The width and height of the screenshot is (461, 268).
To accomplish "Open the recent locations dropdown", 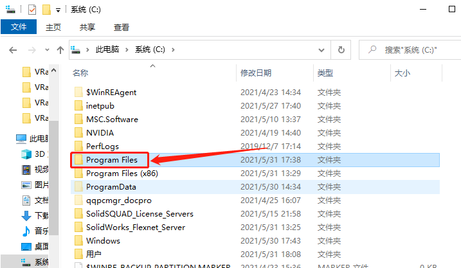I will 47,50.
